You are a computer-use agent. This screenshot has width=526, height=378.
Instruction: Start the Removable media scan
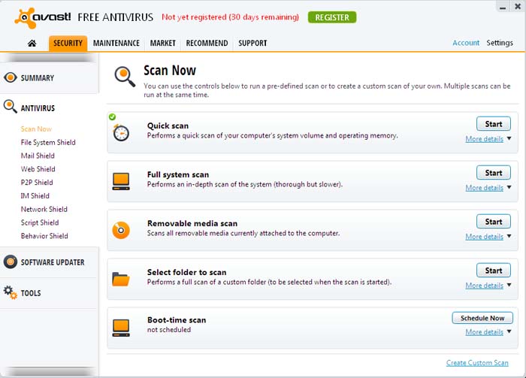(x=494, y=222)
